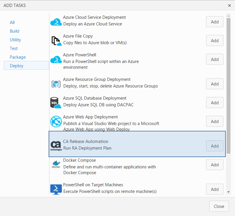Show All task categories
Viewport: 235px width, 216px height.
click(12, 23)
